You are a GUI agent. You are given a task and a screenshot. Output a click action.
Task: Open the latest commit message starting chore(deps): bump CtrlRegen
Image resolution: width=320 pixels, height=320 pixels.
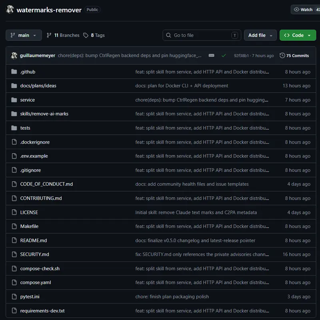(x=130, y=56)
